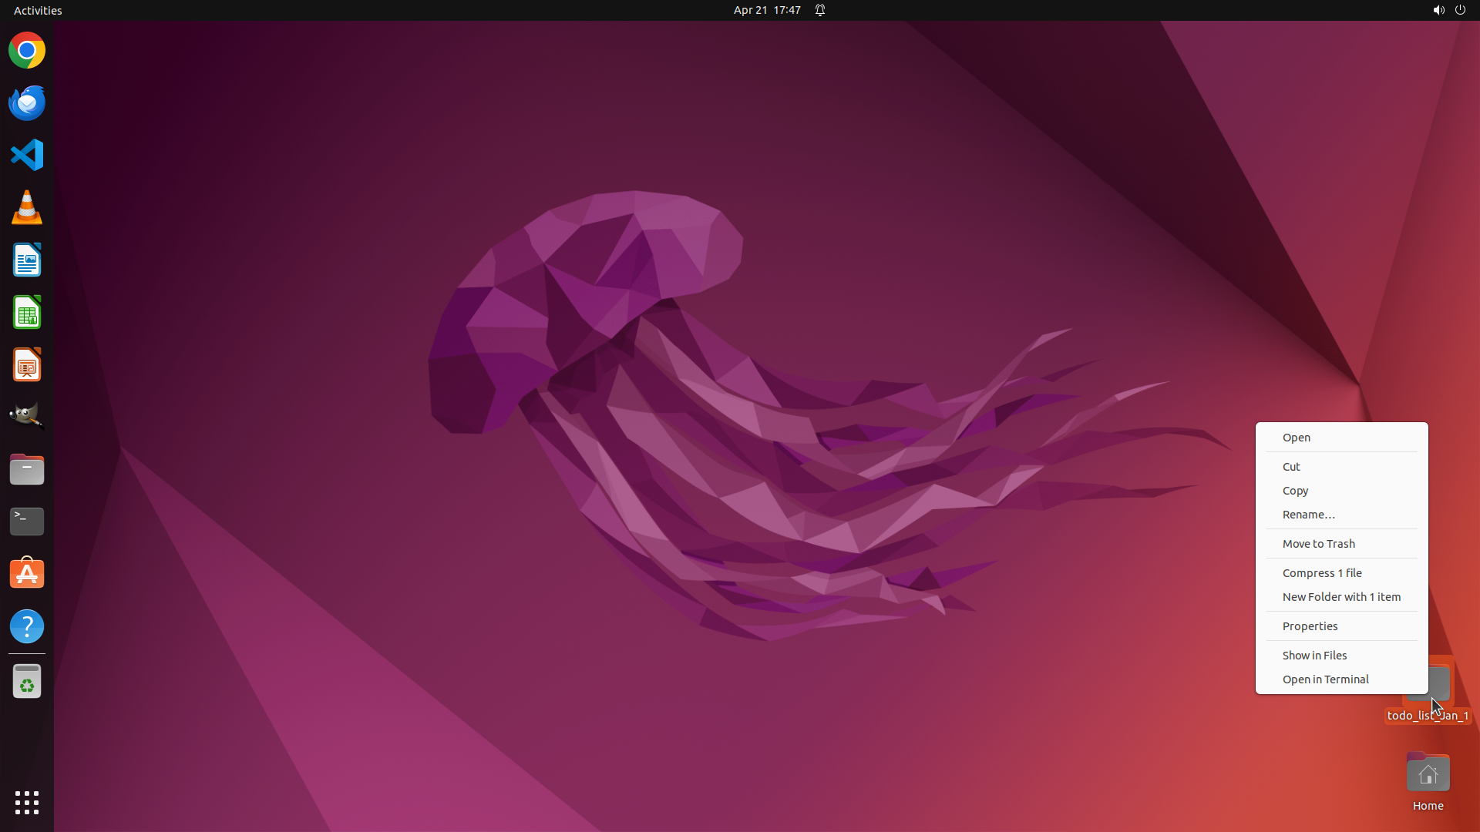The width and height of the screenshot is (1480, 832).
Task: Open Visual Studio Code
Action: pyautogui.click(x=27, y=155)
